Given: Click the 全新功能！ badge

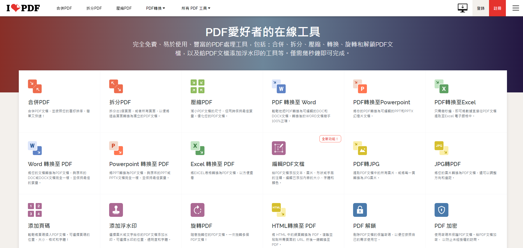Looking at the screenshot, I should click(x=330, y=139).
